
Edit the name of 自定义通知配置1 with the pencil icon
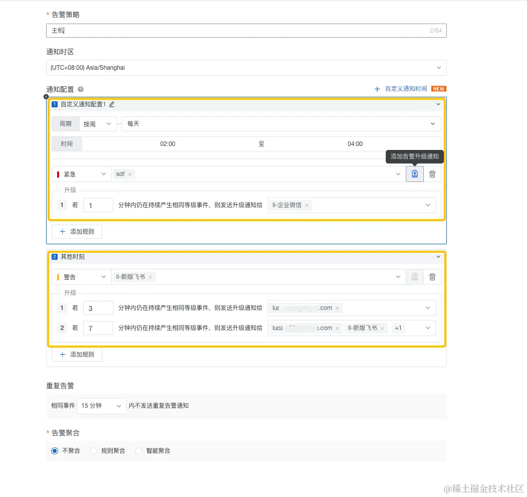(x=112, y=104)
